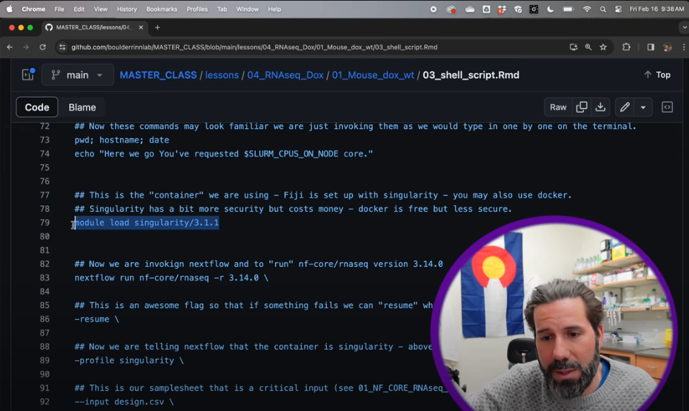Open macOS Control Center
This screenshot has width=689, height=411.
point(618,9)
